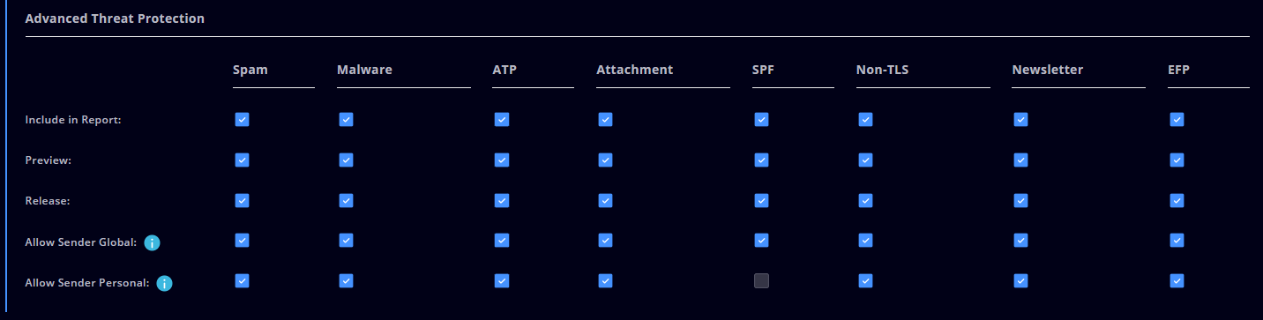
Task: Click the Advanced Threat Protection heading
Action: coord(115,18)
